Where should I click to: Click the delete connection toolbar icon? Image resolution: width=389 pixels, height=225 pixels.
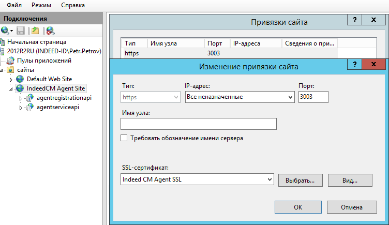50,31
